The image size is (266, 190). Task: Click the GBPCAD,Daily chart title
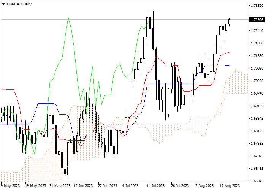tap(19, 4)
